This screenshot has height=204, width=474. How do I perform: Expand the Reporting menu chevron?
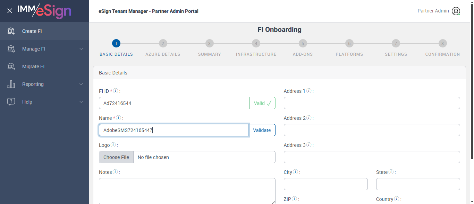tap(81, 84)
